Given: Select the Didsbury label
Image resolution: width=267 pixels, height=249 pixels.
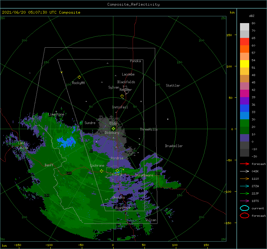Looking at the screenshot, I should pyautogui.click(x=112, y=133).
